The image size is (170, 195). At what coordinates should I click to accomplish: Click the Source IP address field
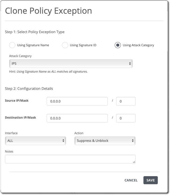(77, 101)
